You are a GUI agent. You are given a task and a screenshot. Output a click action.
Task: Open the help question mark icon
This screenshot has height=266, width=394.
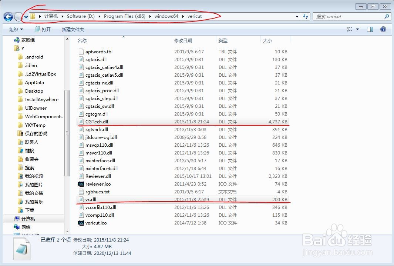383,29
